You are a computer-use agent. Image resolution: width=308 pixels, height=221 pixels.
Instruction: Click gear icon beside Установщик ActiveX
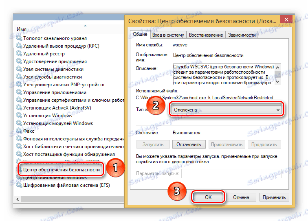click(19, 108)
